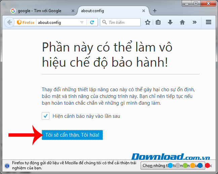Close the about:config tab
This screenshot has height=174, width=218.
pos(144,11)
